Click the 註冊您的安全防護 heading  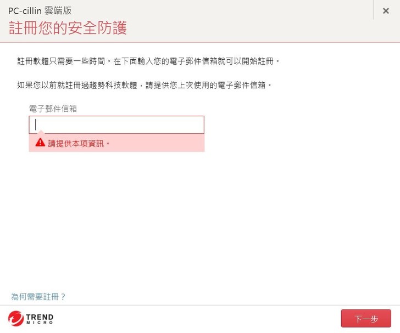point(68,28)
